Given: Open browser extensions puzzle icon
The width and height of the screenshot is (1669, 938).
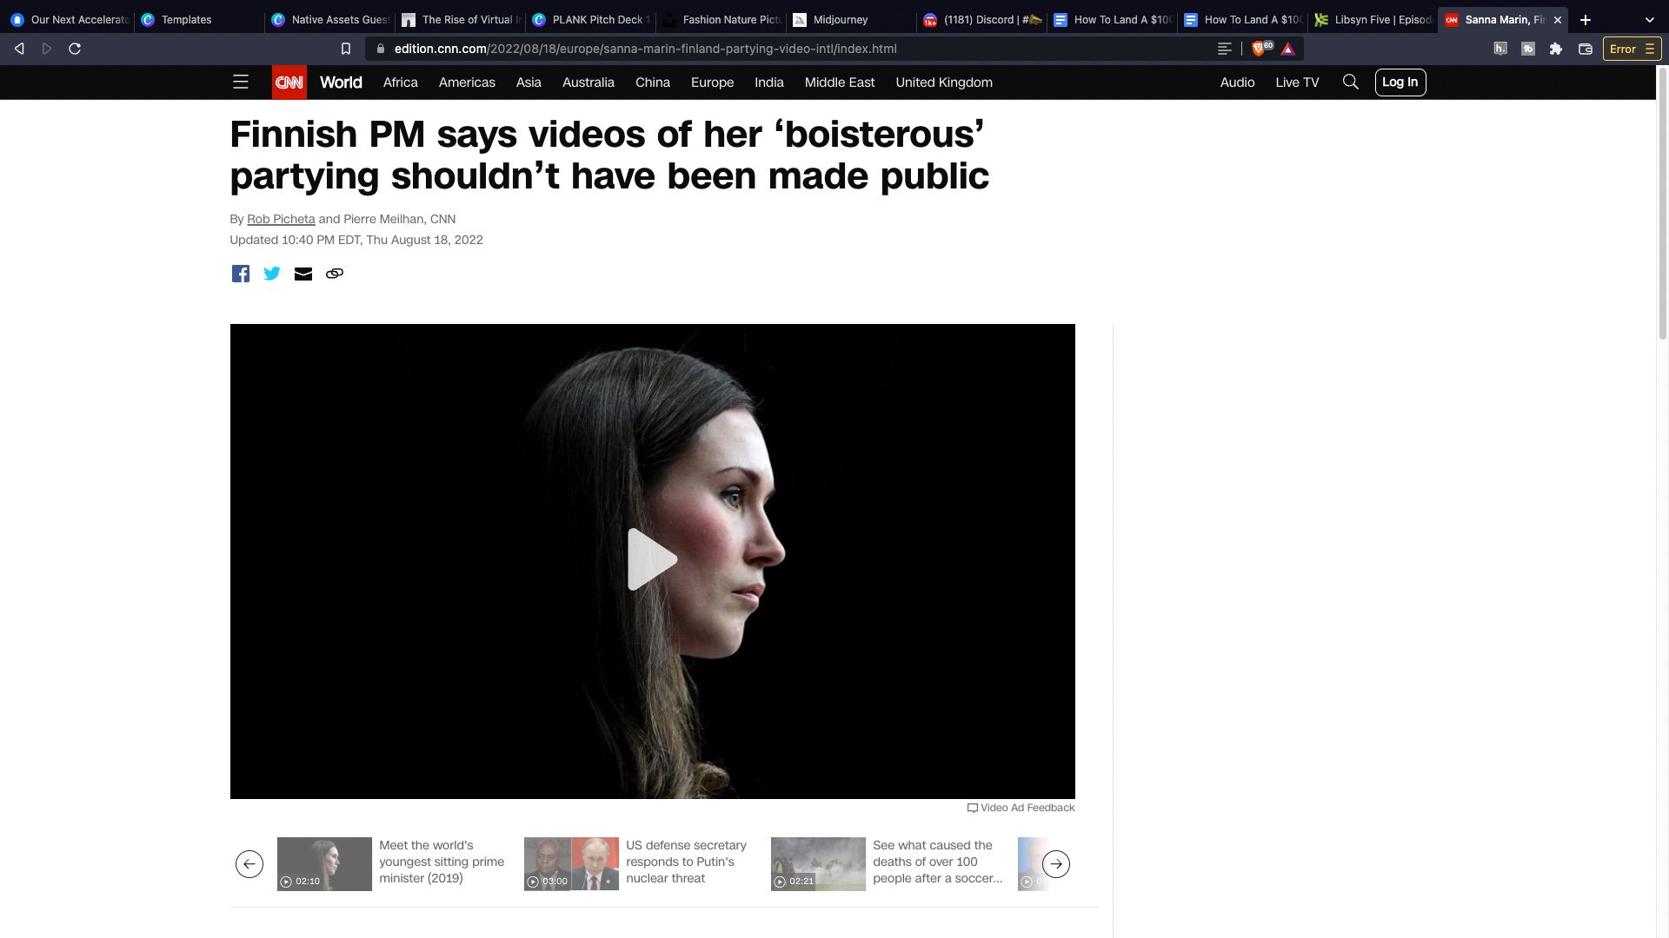Looking at the screenshot, I should 1556,49.
